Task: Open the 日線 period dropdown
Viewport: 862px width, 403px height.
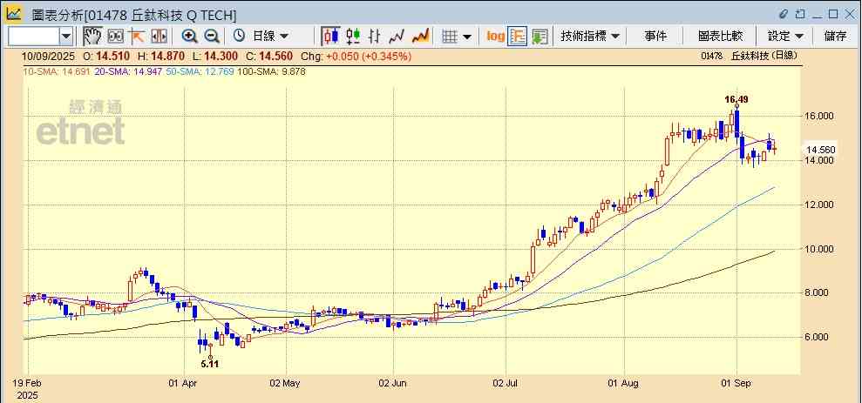Action: click(x=270, y=37)
